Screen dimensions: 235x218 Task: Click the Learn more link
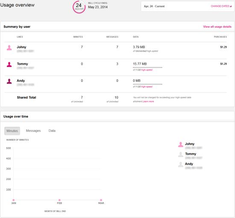(148, 102)
